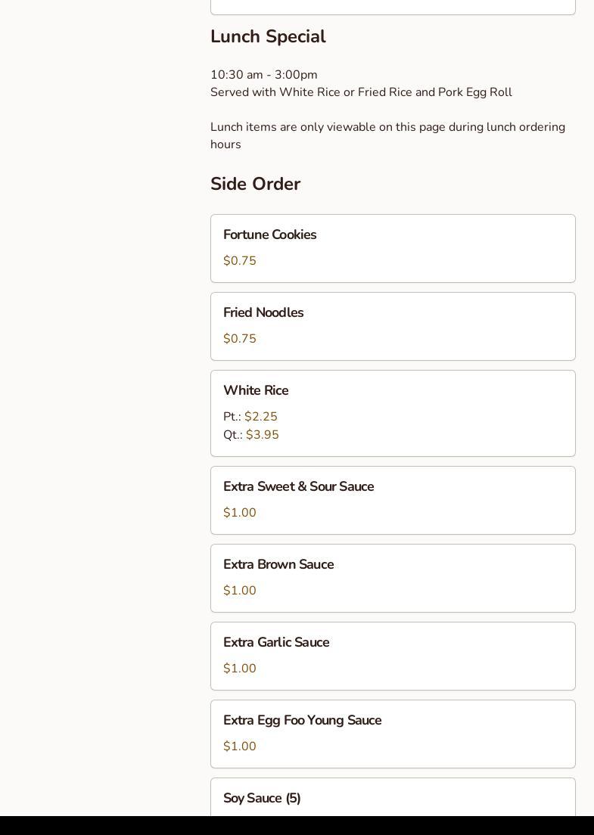This screenshot has width=594, height=835.
Task: Open the White Rice item title
Action: coord(256,391)
